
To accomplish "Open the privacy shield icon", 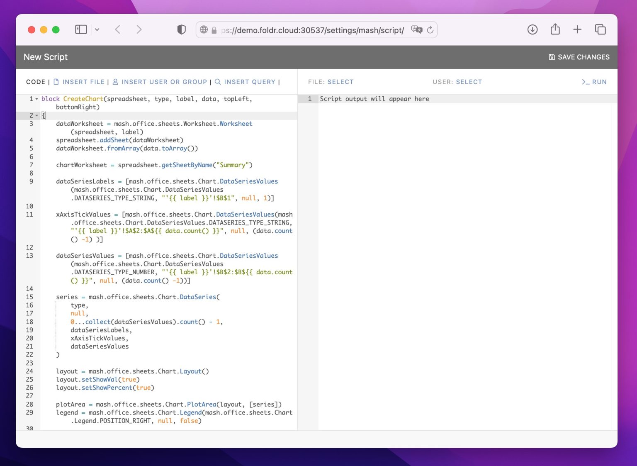I will click(181, 29).
